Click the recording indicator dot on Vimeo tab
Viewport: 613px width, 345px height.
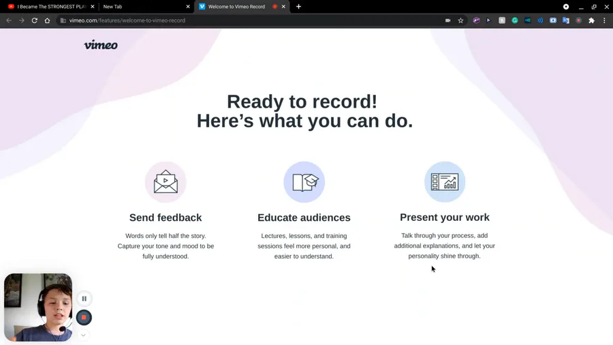coord(275,7)
